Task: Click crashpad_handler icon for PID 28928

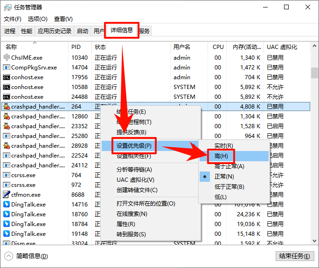Action: tap(7, 145)
